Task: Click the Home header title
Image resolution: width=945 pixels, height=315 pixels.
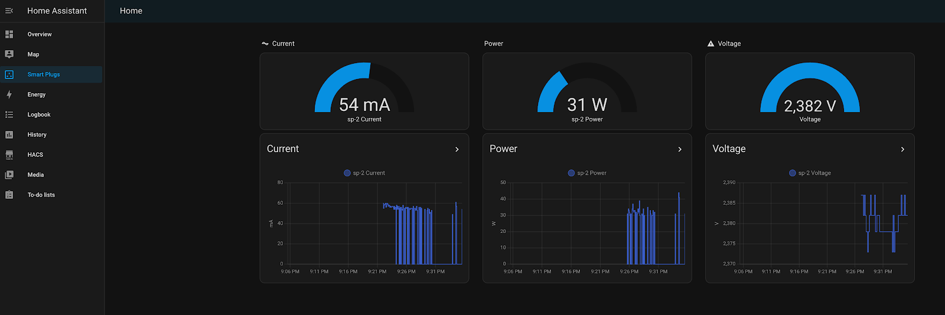Action: pyautogui.click(x=131, y=11)
